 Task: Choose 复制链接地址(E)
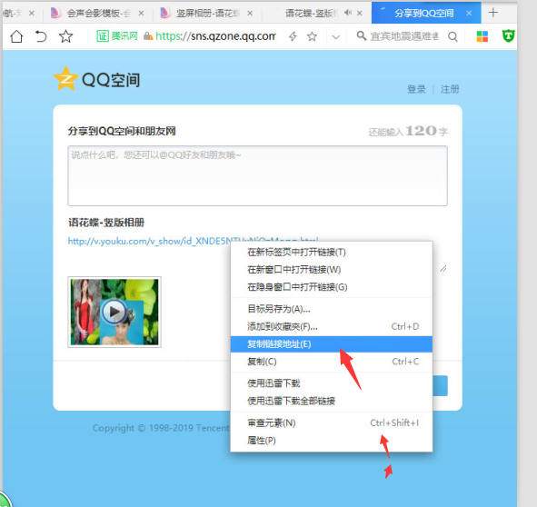(331, 344)
